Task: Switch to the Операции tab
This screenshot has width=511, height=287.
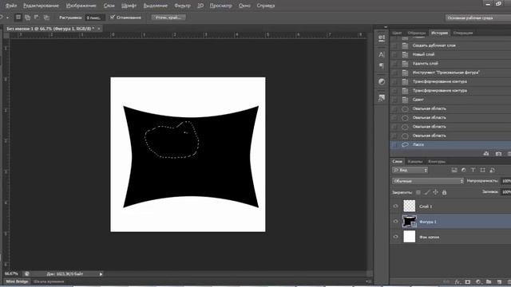Action: (463, 33)
